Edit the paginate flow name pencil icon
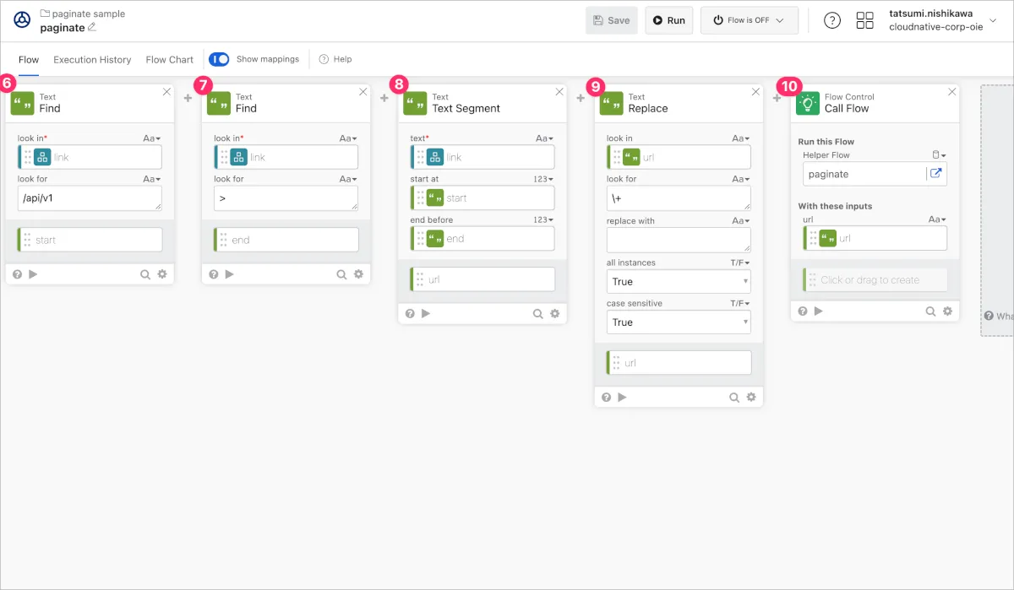The width and height of the screenshot is (1014, 590). 92,27
